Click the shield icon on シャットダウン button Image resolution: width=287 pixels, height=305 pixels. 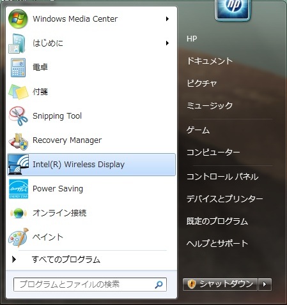pyautogui.click(x=192, y=284)
